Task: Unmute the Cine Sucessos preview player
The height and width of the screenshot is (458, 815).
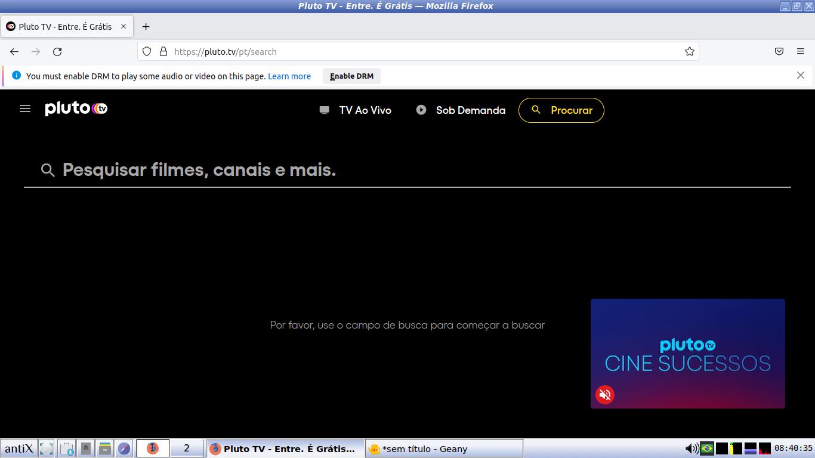Action: click(x=605, y=394)
